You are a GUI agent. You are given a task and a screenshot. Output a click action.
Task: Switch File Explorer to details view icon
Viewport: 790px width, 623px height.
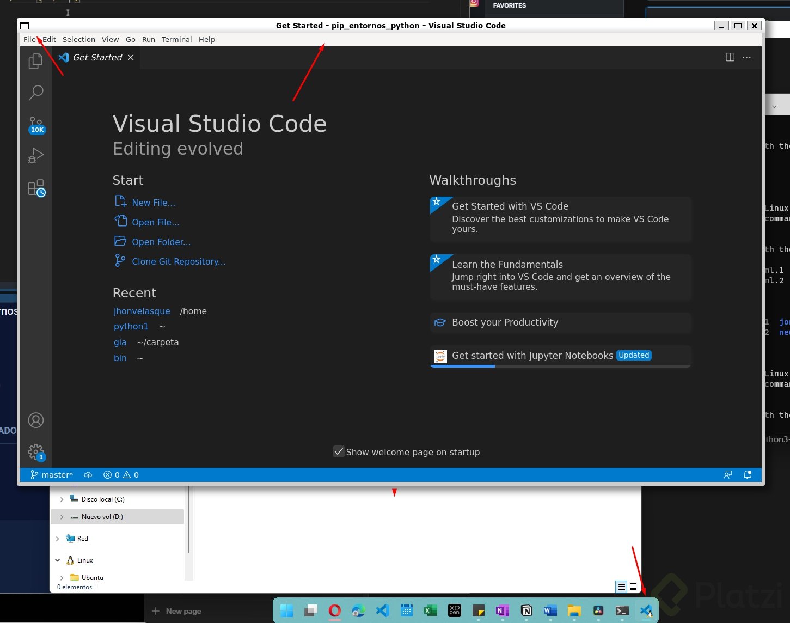pyautogui.click(x=621, y=587)
